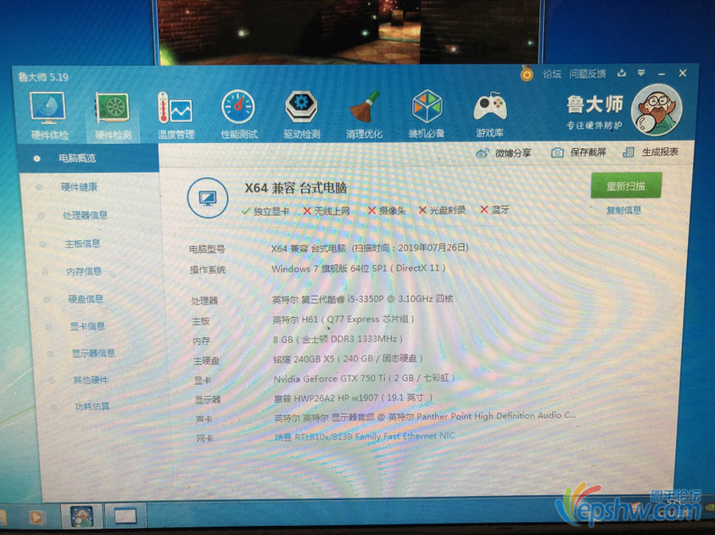
Task: Click the 8 GB DDR3 1333MHz memory value
Action: pos(338,339)
